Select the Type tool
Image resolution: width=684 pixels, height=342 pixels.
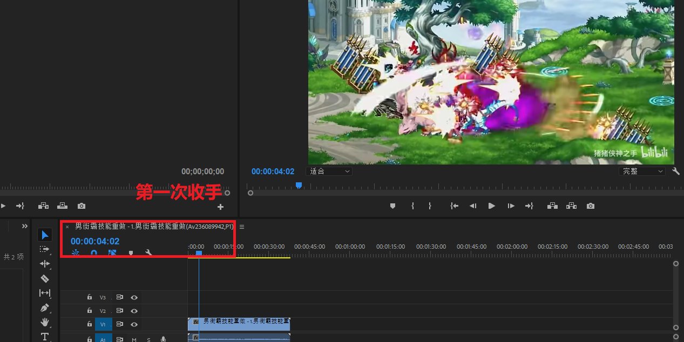[x=45, y=337]
